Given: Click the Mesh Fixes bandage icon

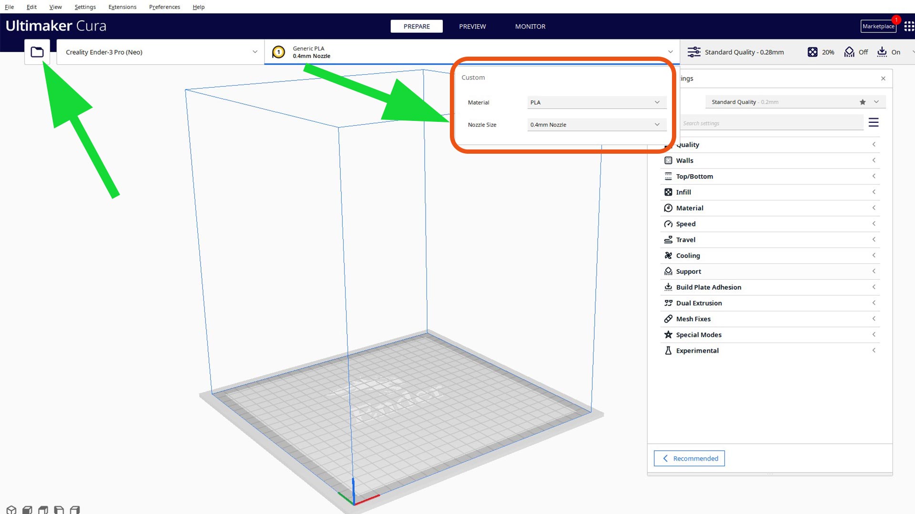Looking at the screenshot, I should 668,319.
